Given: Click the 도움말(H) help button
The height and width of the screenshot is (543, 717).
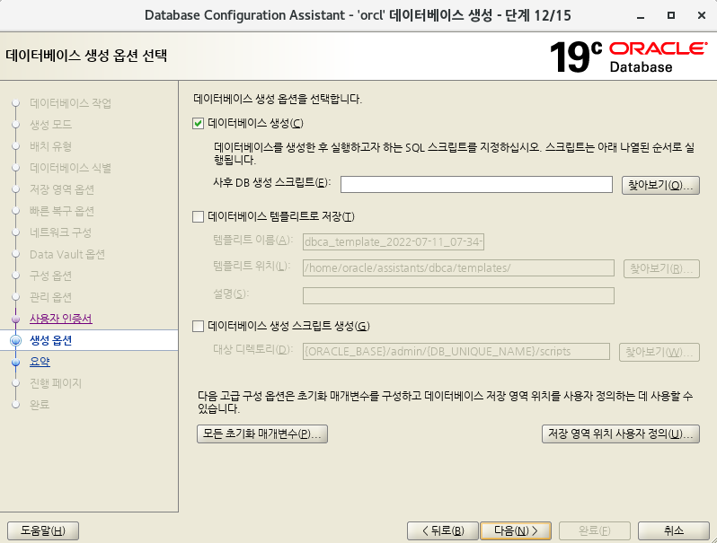Looking at the screenshot, I should point(43,530).
